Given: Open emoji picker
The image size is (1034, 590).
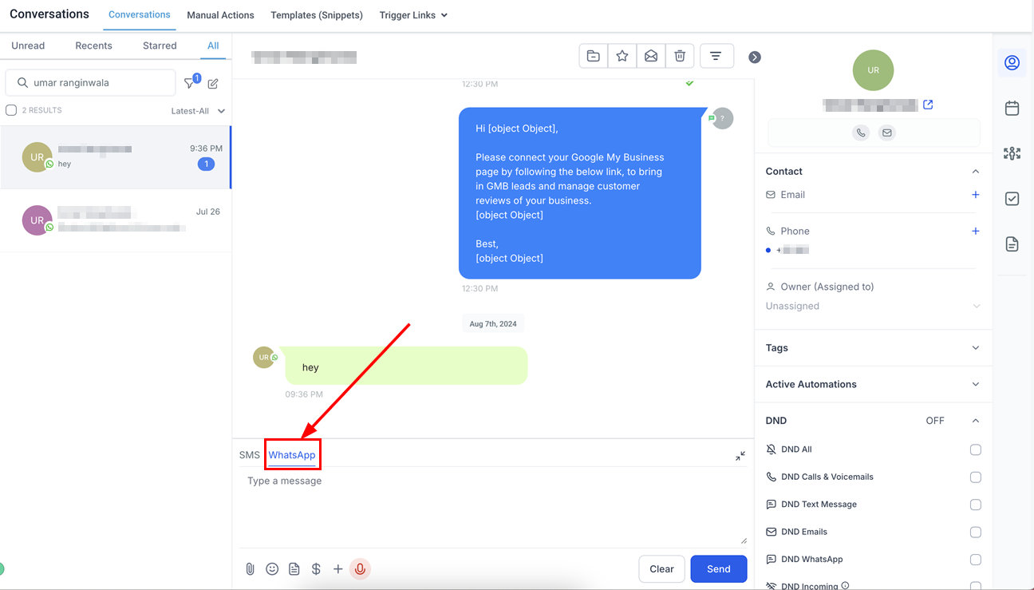Looking at the screenshot, I should [272, 569].
